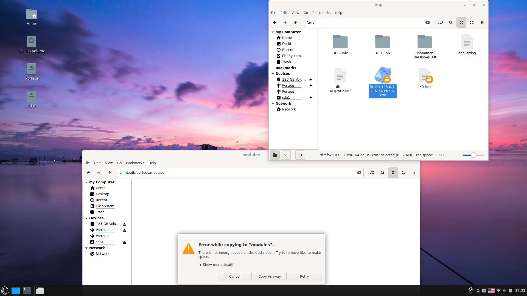
Task: Switch tmp window to compact view
Action: (482, 22)
